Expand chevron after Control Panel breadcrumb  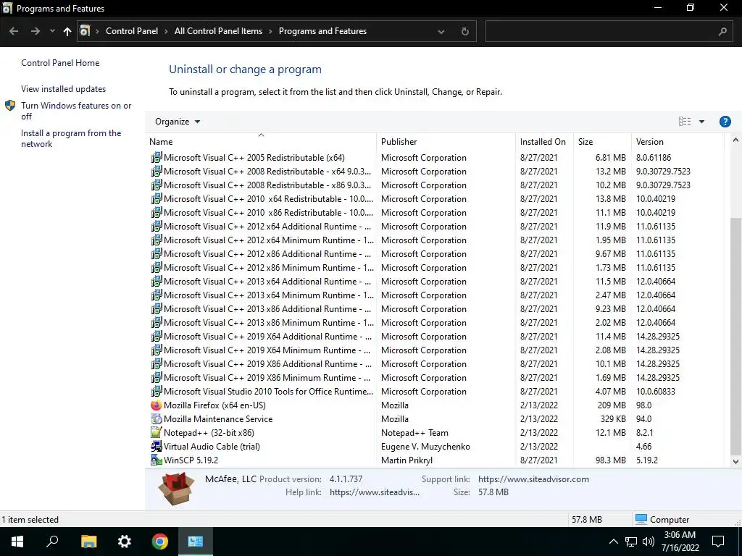166,31
